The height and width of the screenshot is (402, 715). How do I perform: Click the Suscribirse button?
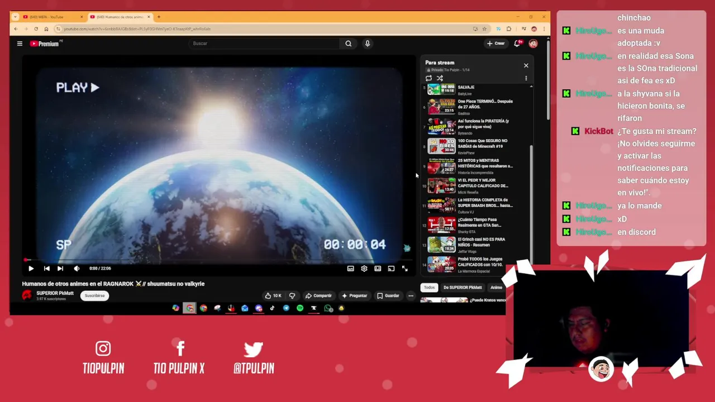pos(94,295)
